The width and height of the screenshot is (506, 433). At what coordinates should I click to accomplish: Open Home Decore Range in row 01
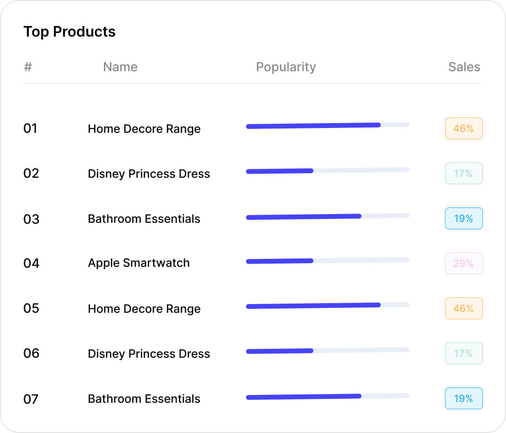[144, 129]
